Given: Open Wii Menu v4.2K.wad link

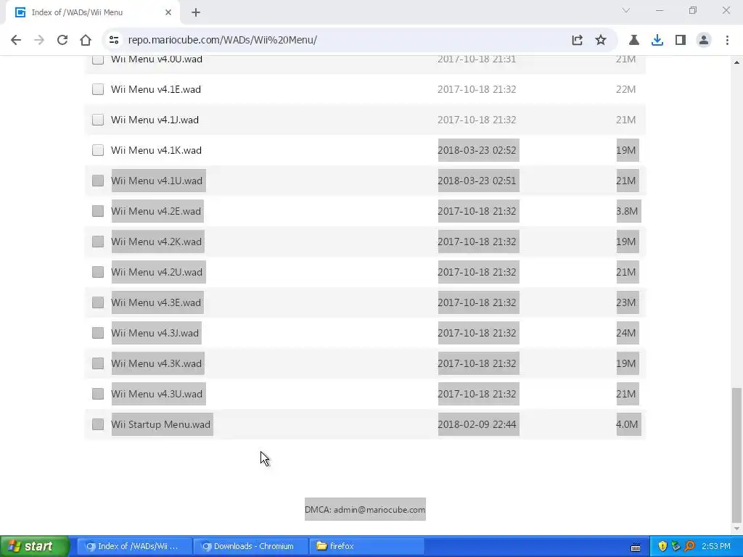Looking at the screenshot, I should [x=157, y=242].
